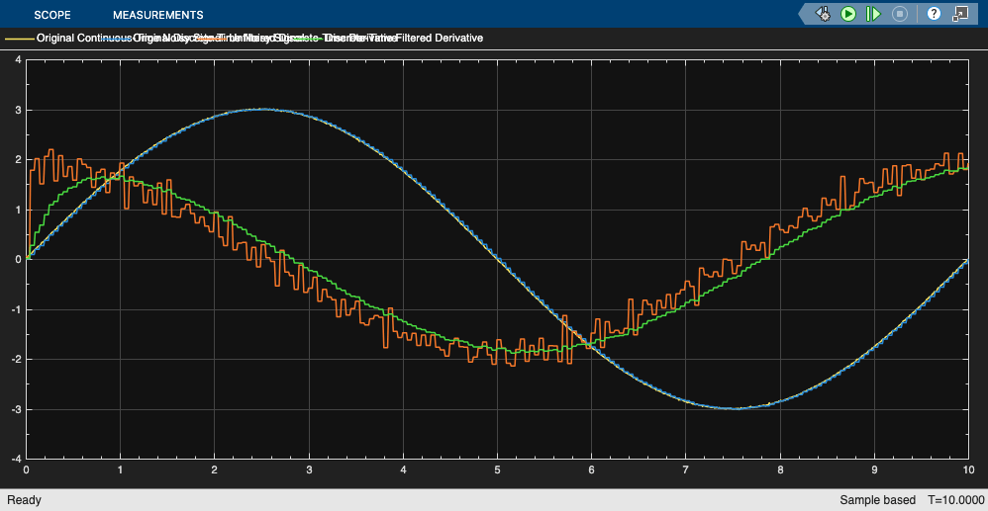The image size is (988, 511).
Task: Click the yellow line swatch in the legend
Action: [19, 39]
